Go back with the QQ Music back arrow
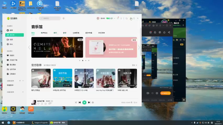 [x=32, y=18]
